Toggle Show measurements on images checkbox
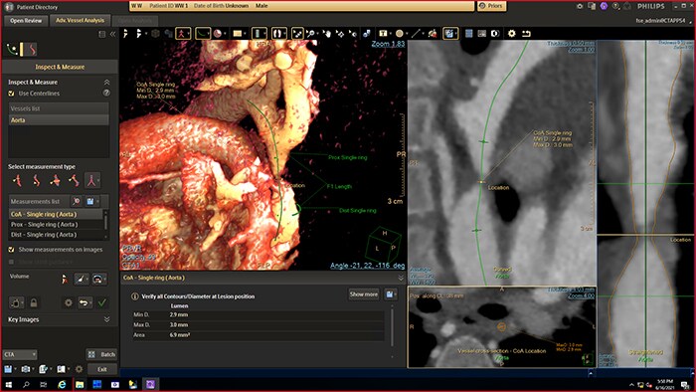Screen dimensions: 696x392 pyautogui.click(x=11, y=250)
